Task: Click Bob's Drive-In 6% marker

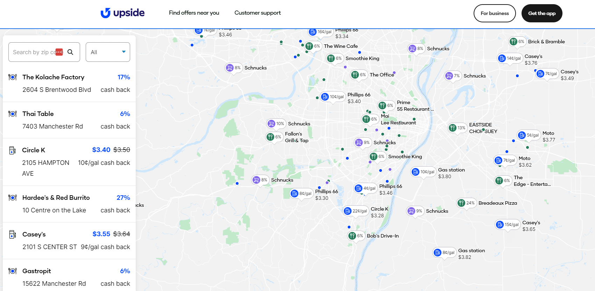Action: (x=356, y=236)
